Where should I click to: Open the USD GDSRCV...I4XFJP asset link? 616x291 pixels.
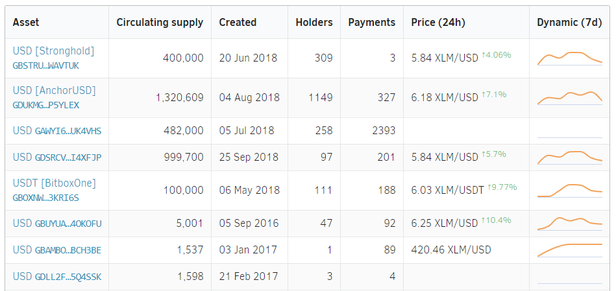[57, 157]
